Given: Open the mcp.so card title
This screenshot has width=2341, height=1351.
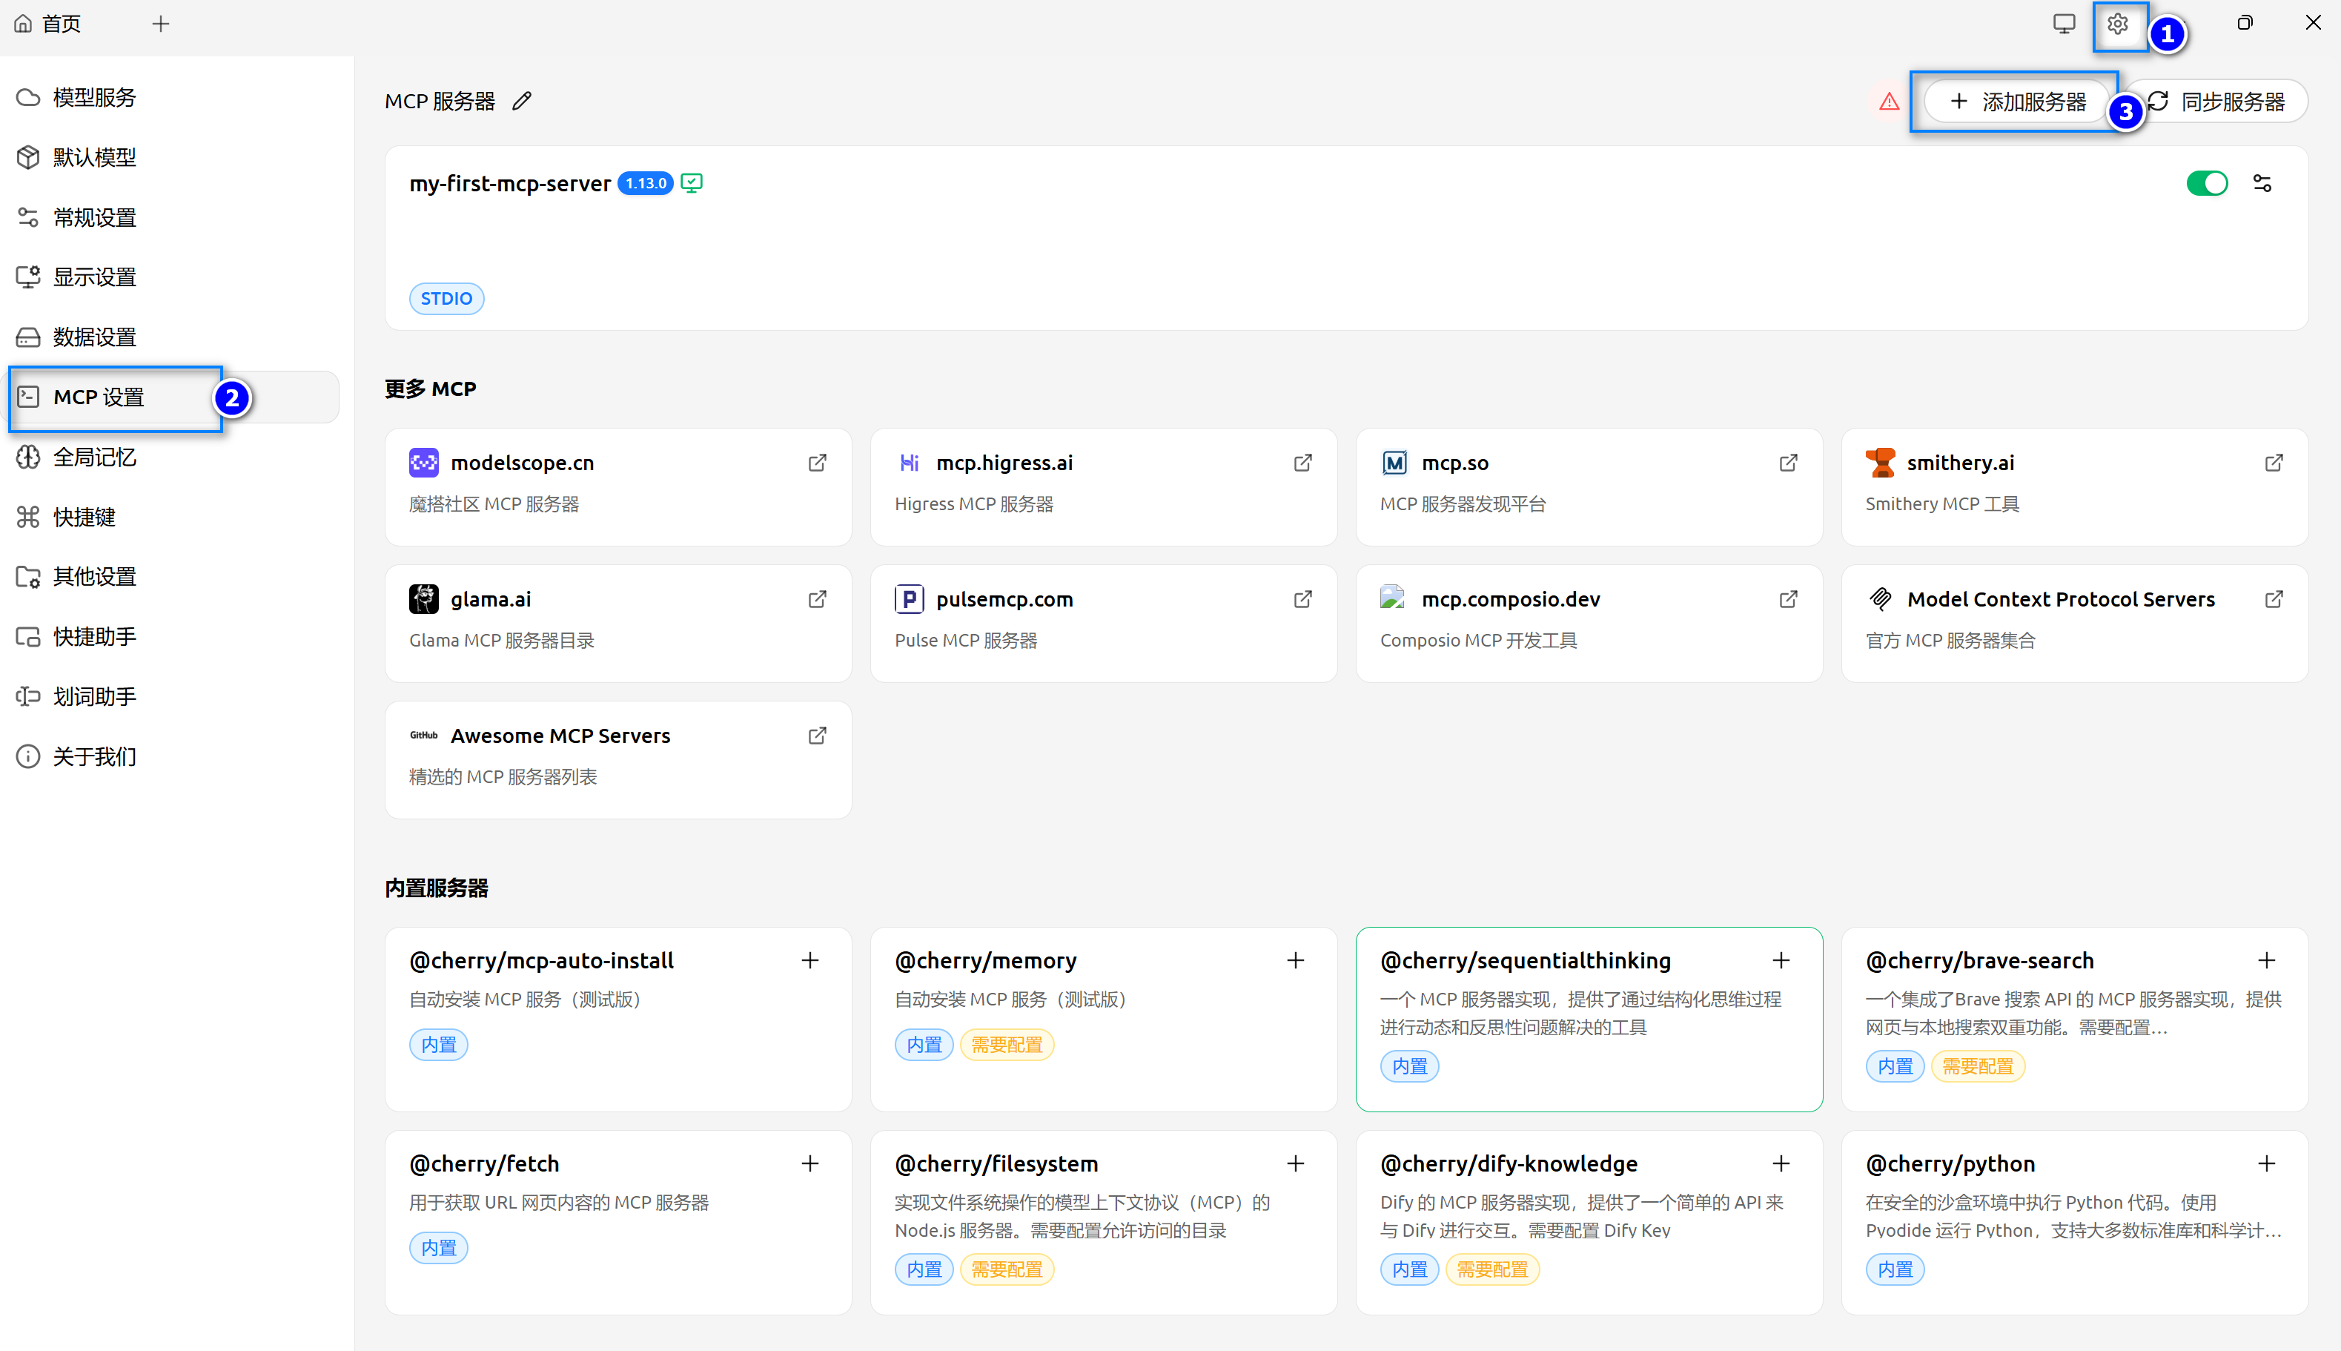Looking at the screenshot, I should tap(1454, 463).
